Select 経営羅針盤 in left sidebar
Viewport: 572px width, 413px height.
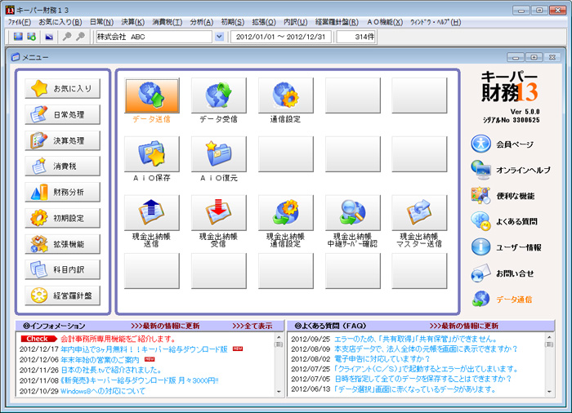pos(62,295)
